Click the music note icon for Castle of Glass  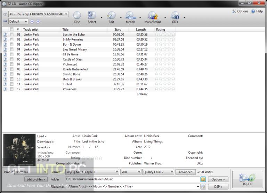[x=6, y=59]
